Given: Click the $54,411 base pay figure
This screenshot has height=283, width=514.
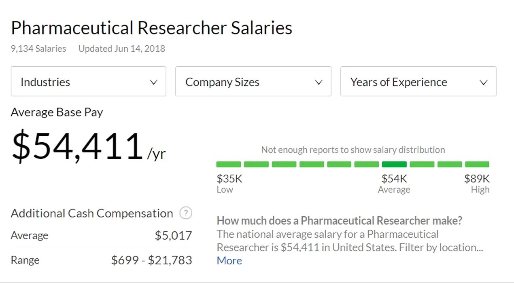Looking at the screenshot, I should [77, 146].
